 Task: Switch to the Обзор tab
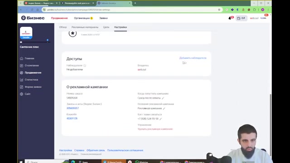(63, 27)
